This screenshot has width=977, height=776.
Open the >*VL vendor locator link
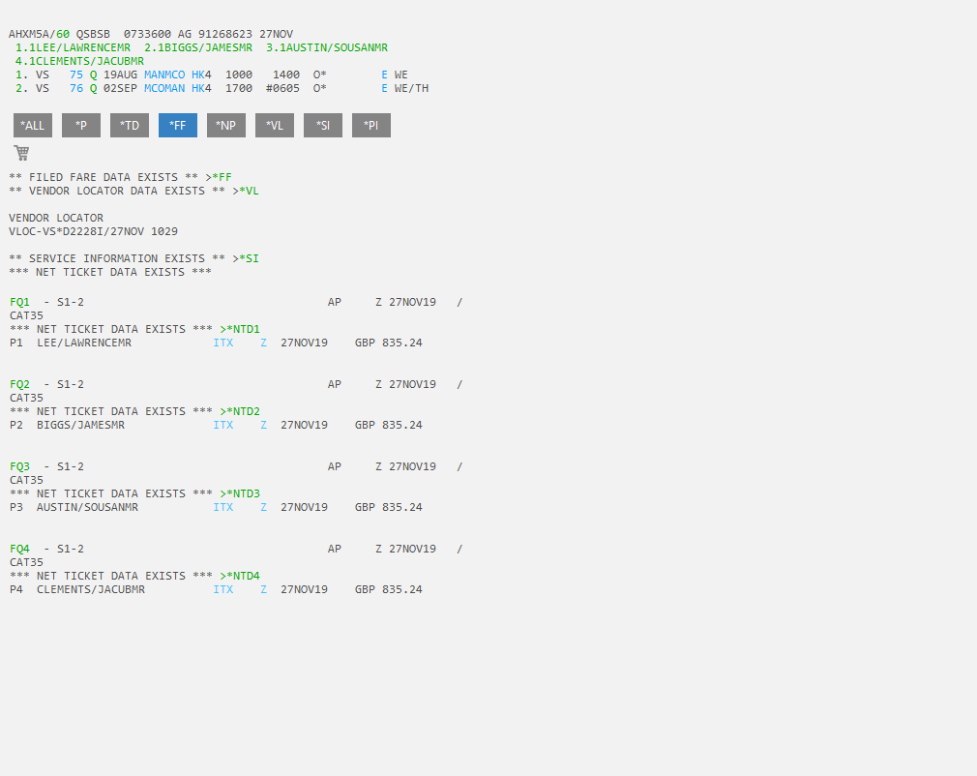(246, 191)
